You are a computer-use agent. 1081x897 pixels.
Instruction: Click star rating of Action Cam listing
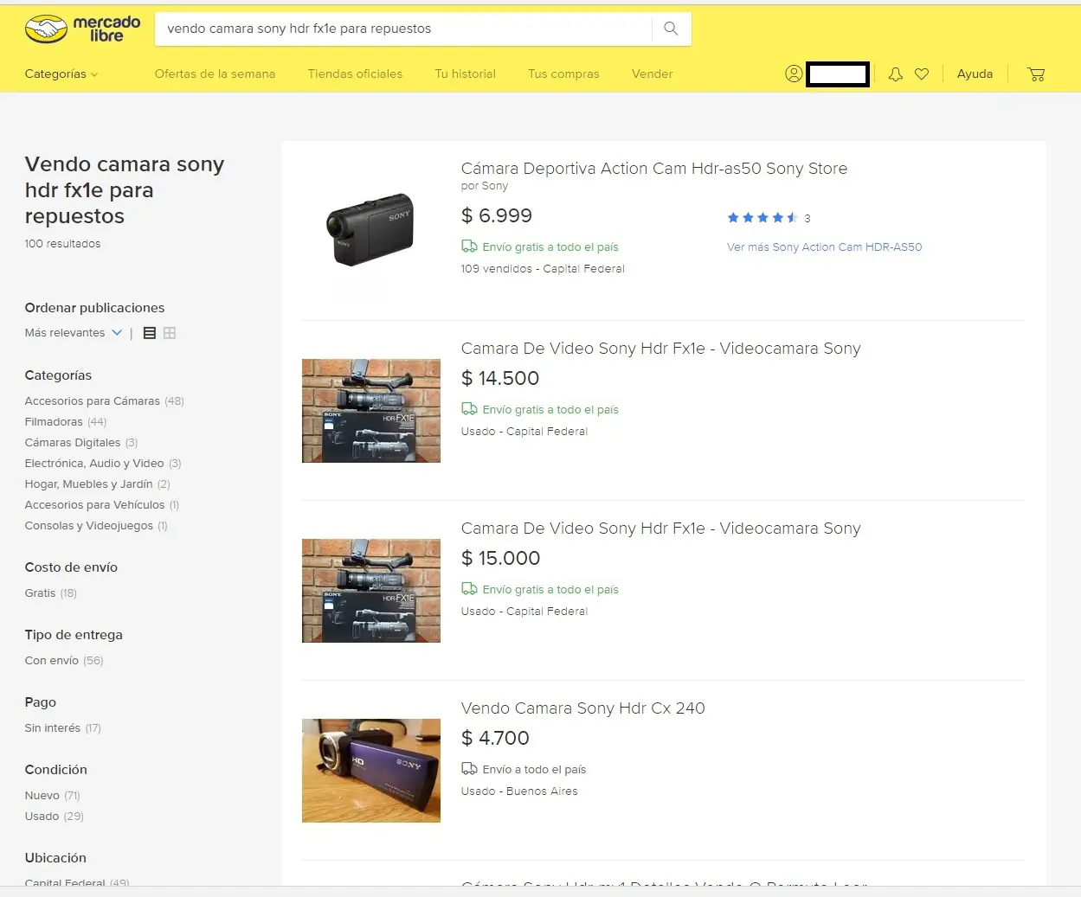click(x=762, y=218)
